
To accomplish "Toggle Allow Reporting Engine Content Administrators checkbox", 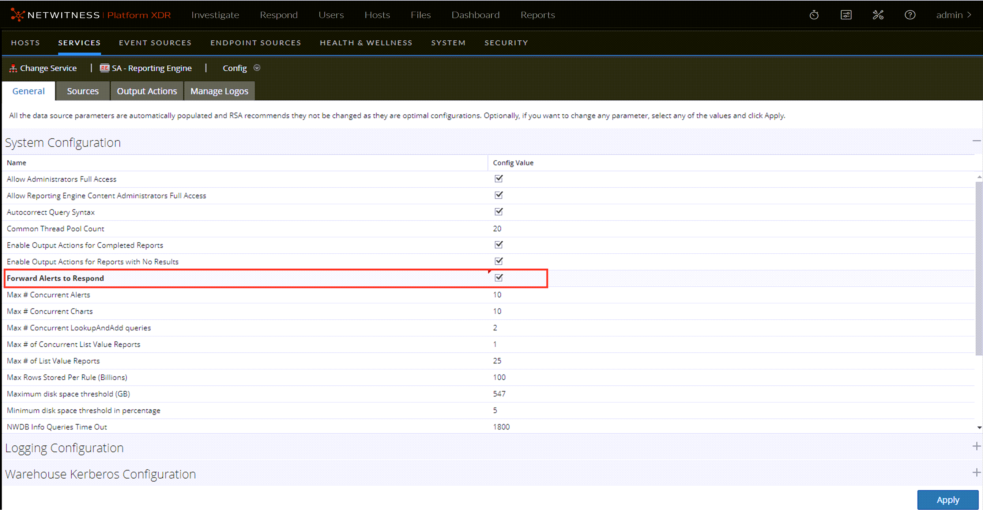I will [x=499, y=195].
